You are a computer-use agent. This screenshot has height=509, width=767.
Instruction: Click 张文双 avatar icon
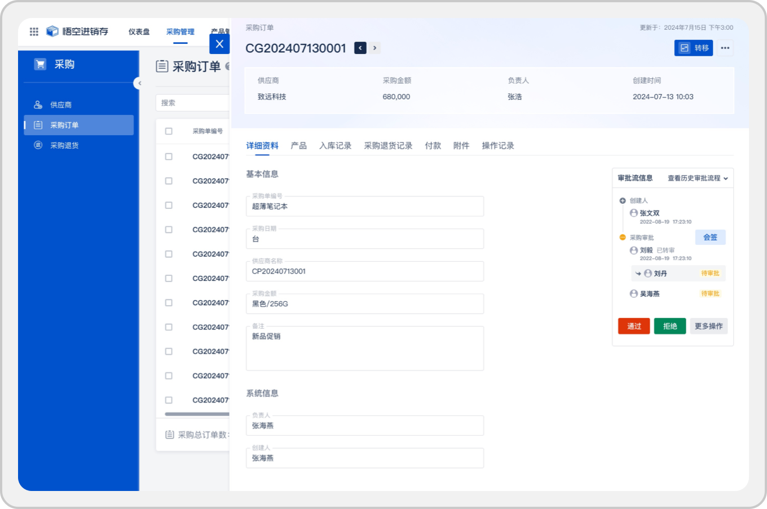pos(634,213)
